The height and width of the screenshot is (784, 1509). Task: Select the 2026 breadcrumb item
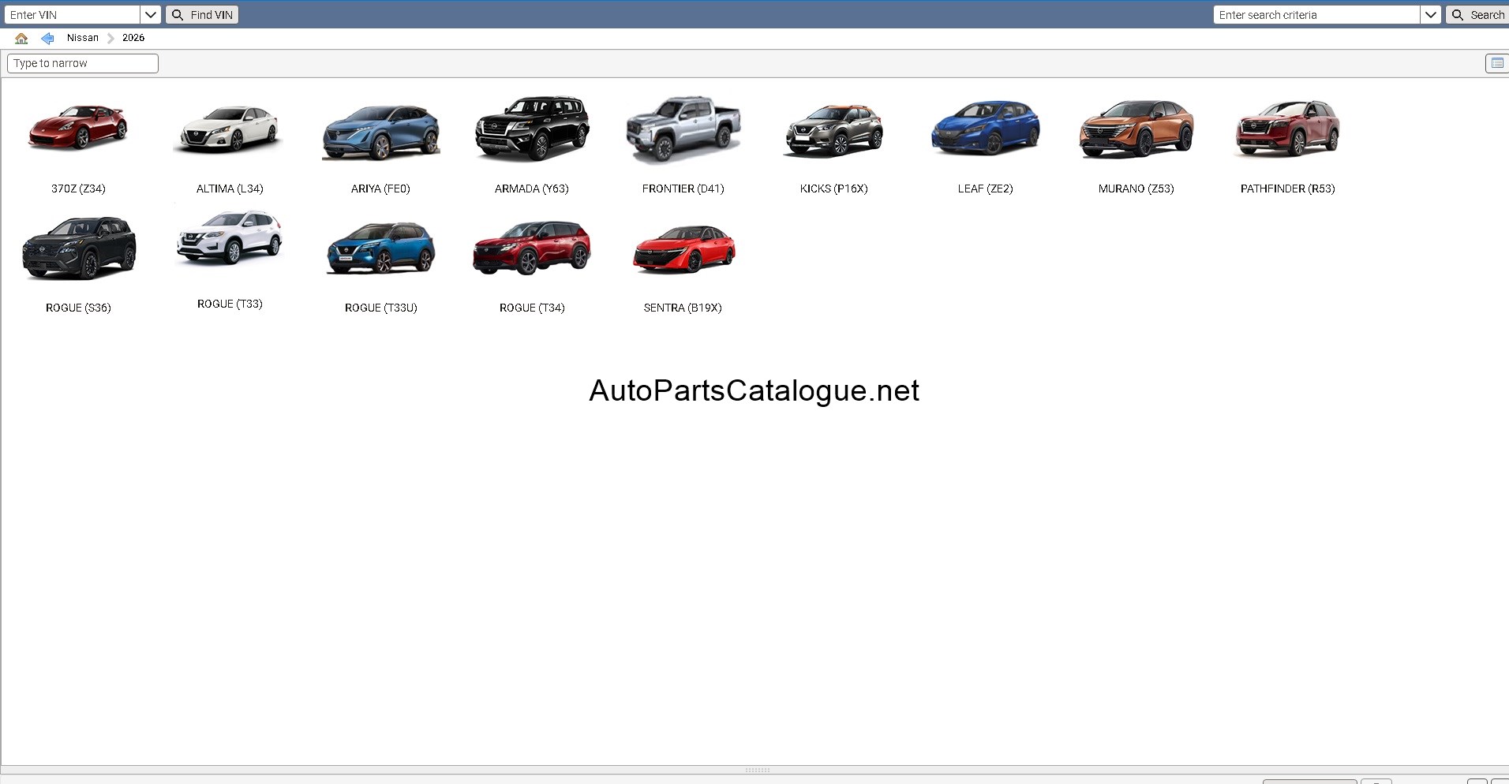133,38
